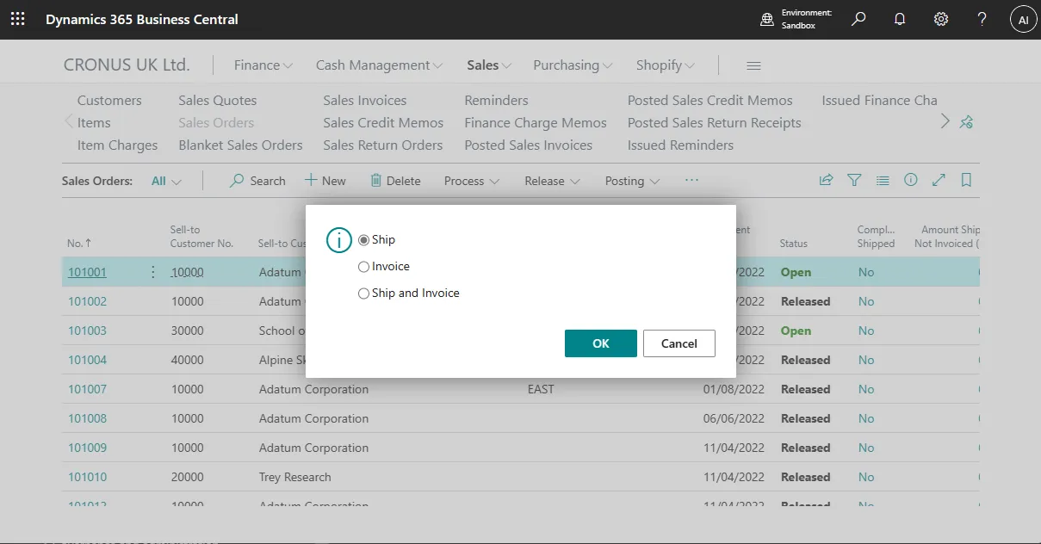1041x544 pixels.
Task: Go to Reminders page
Action: [x=497, y=100]
